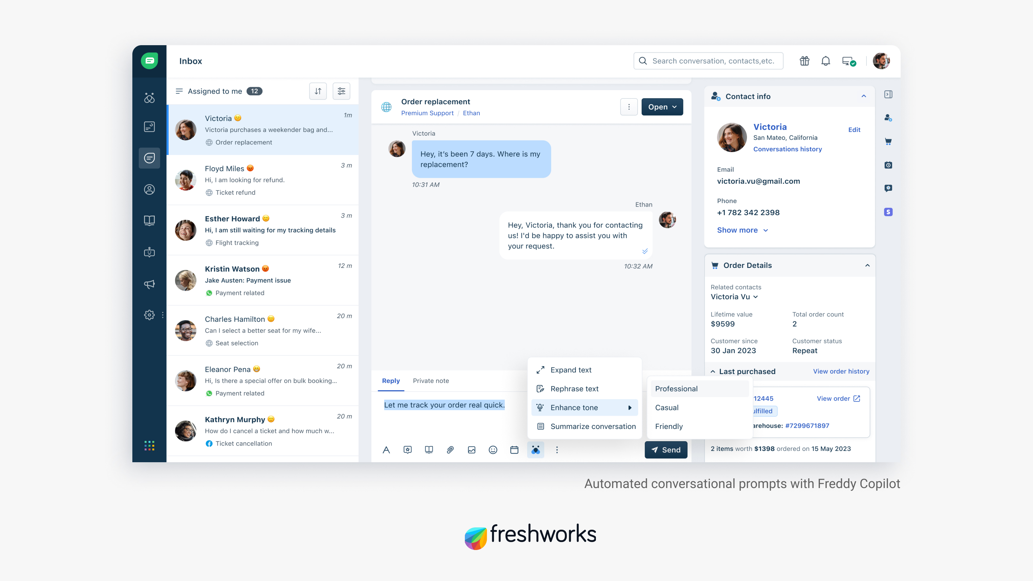Select the Freddy Copilot AI icon in toolbar
Image resolution: width=1033 pixels, height=581 pixels.
536,449
